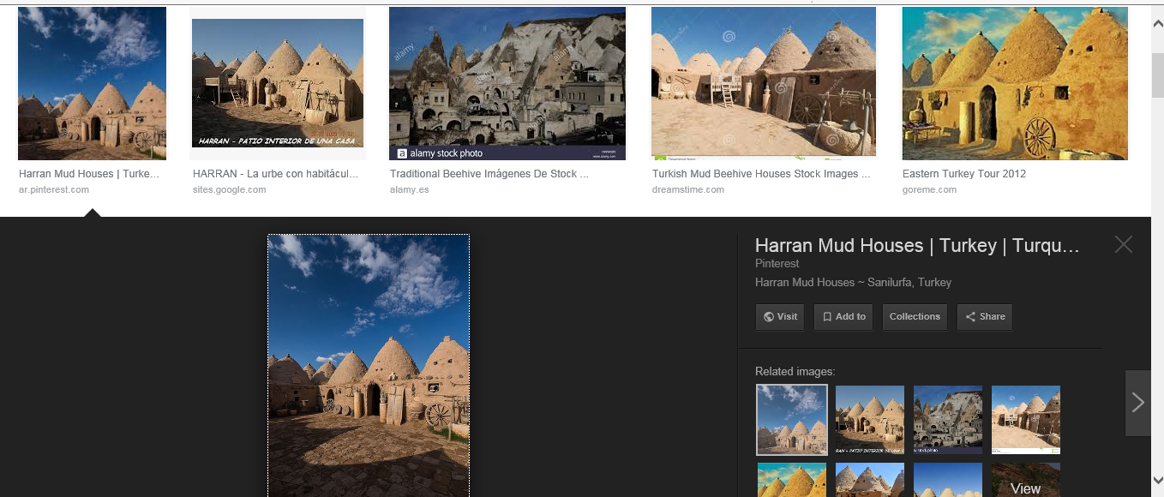
Task: Open the Harran Mud Houses title link
Action: tap(917, 246)
